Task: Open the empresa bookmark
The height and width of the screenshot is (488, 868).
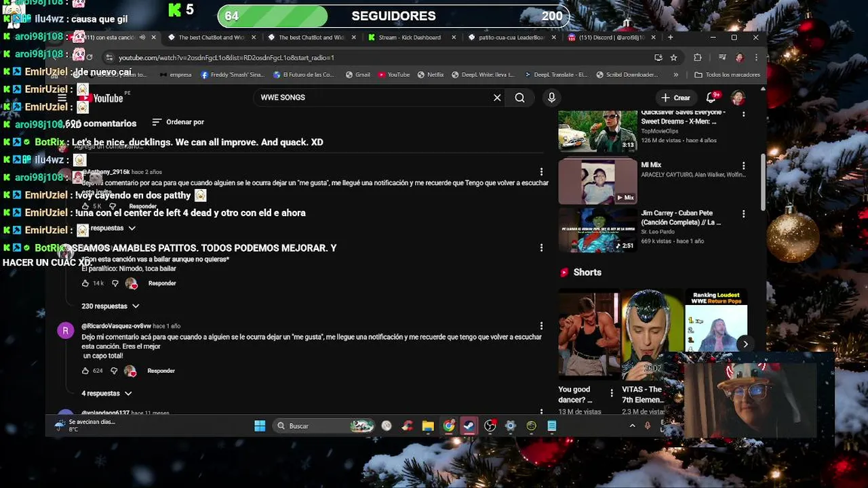Action: point(176,75)
